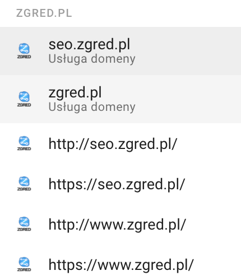Click empty area of the zgred.pl row
Image resolution: width=241 pixels, height=280 pixels.
tap(187, 99)
